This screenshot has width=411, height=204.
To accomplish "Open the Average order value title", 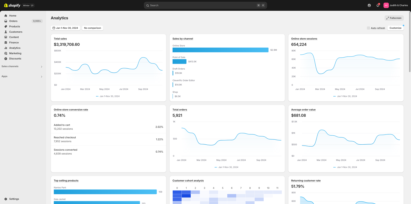I will [x=303, y=110].
